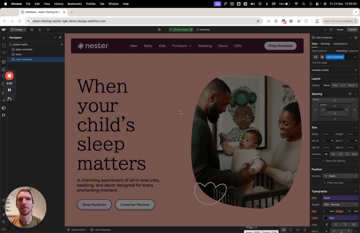Click the Preview play icon in top bar

coord(48,30)
